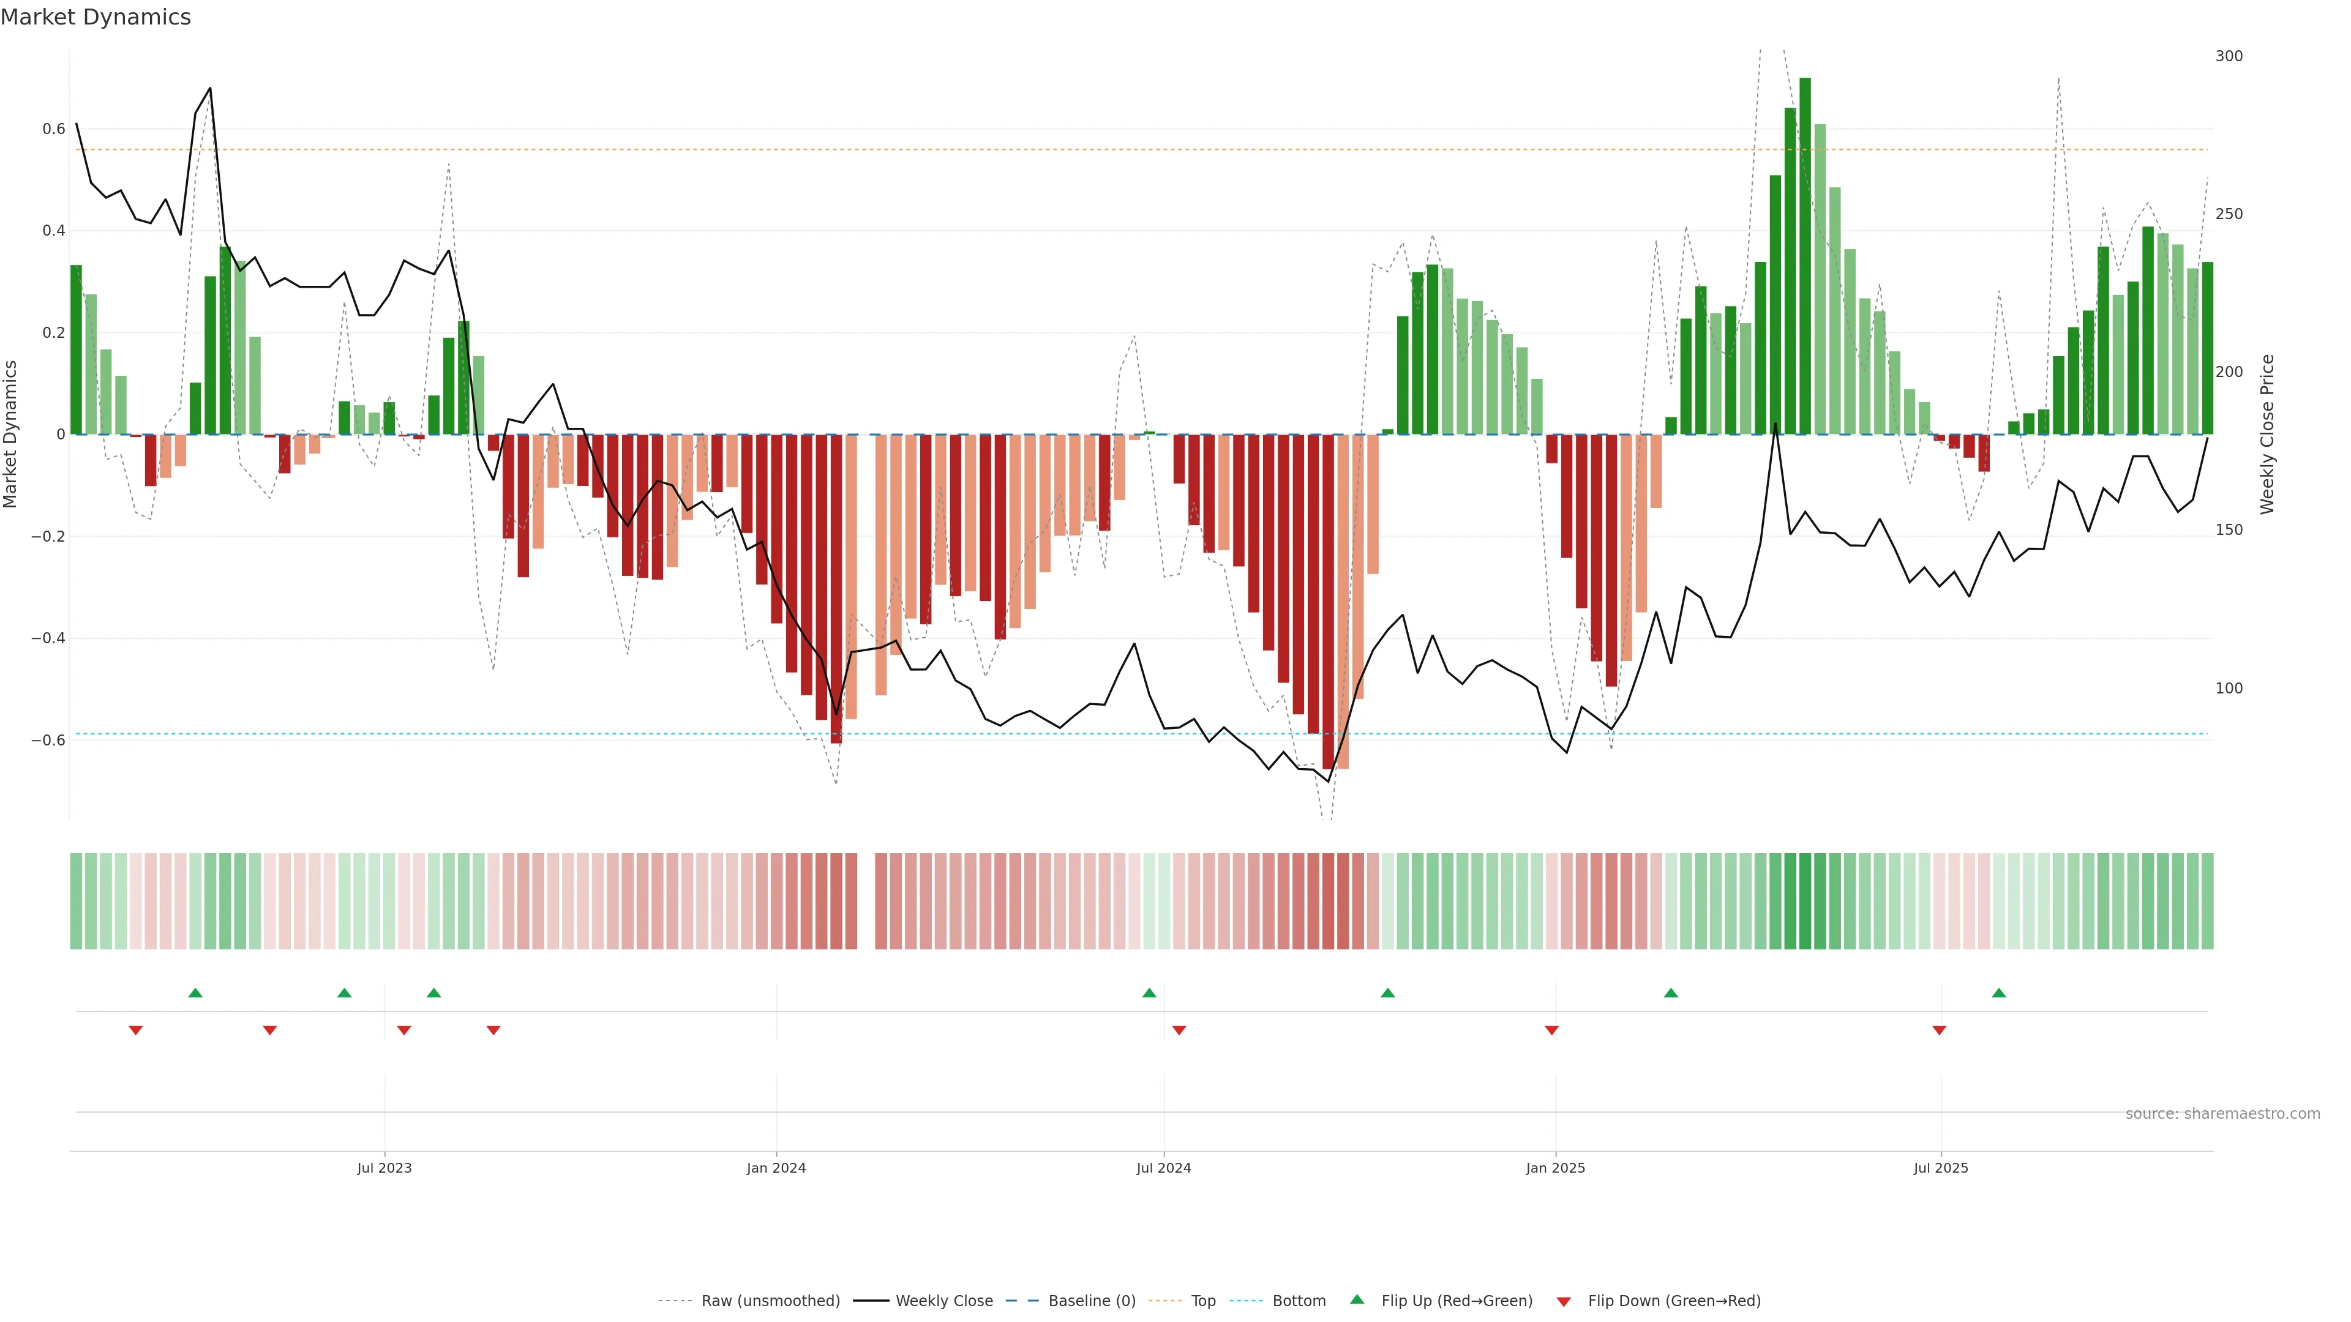
Task: Click the Jan 2024 x-axis label
Action: pos(776,1168)
